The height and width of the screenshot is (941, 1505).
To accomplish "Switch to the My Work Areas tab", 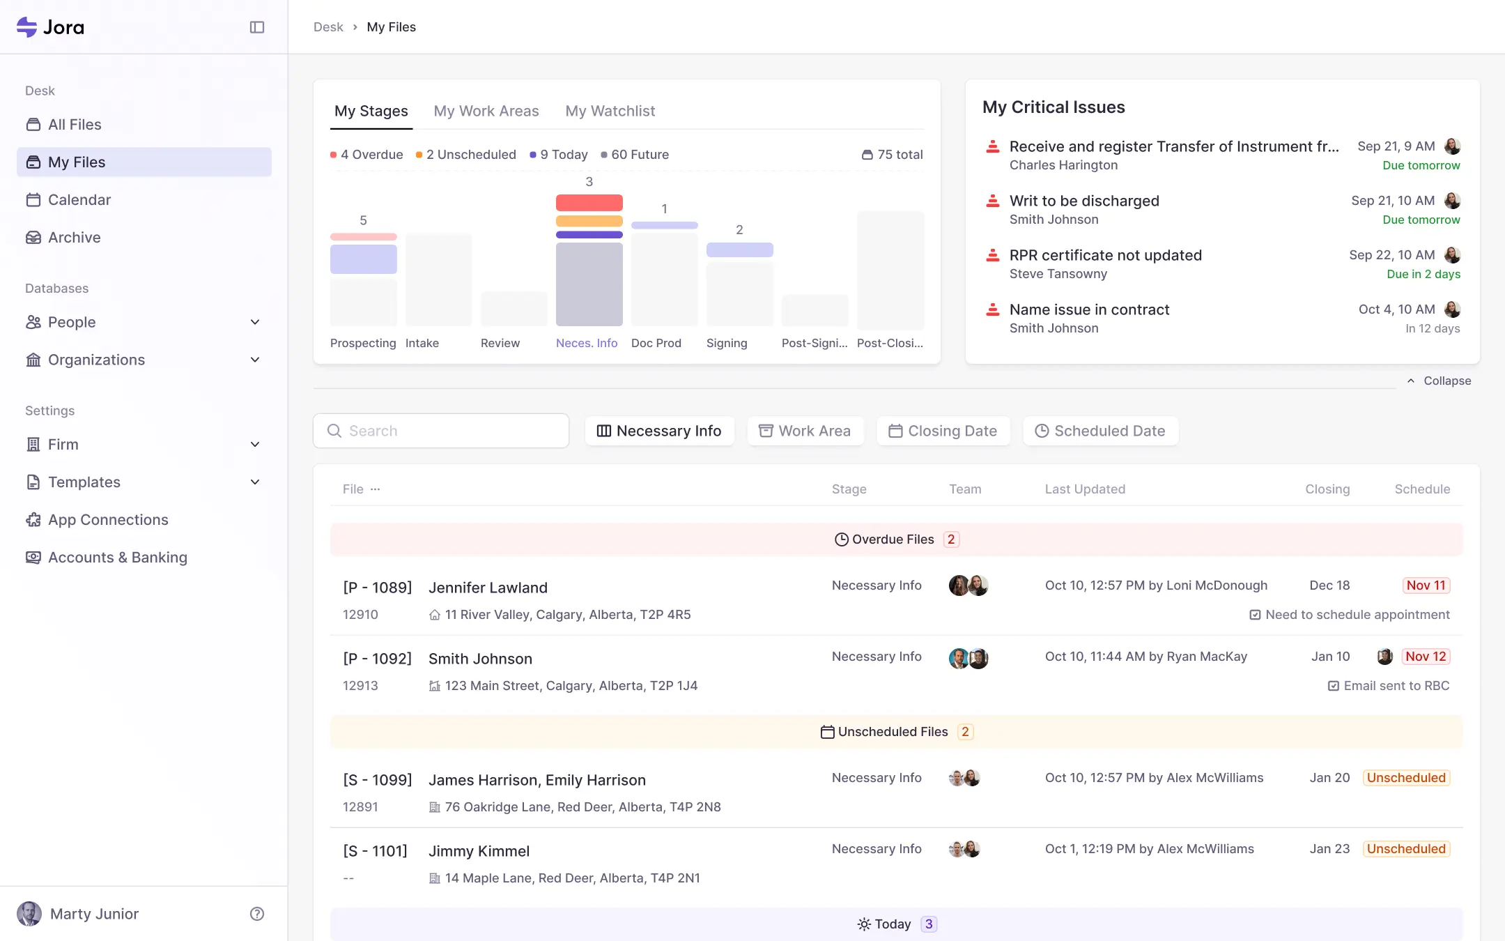I will pos(486,111).
